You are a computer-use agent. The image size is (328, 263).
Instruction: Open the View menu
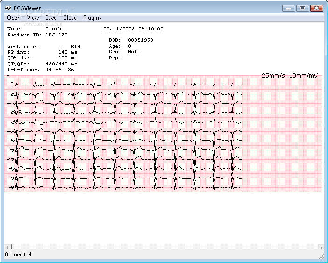(33, 18)
